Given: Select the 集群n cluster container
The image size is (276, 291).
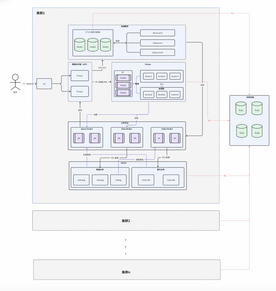Looking at the screenshot, I should (x=127, y=270).
